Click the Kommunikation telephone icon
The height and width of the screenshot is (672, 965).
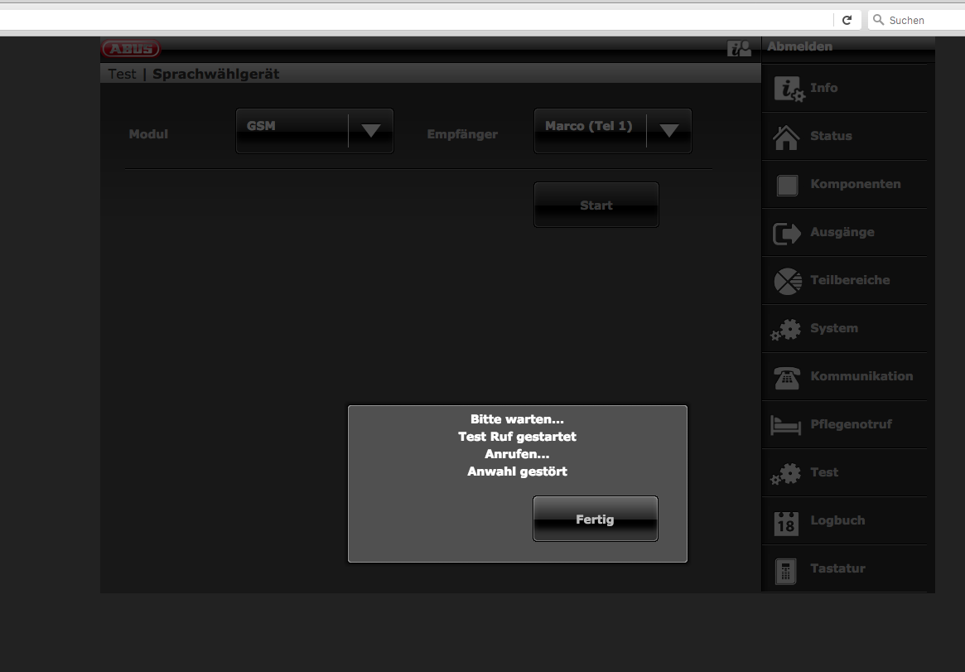click(786, 377)
